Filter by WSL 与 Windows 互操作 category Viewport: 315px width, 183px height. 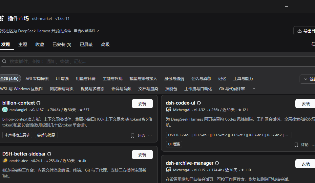coord(21,89)
